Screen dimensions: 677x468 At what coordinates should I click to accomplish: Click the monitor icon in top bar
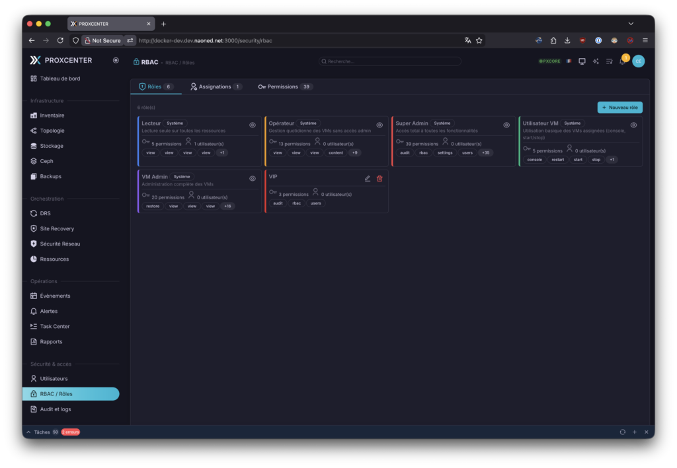pyautogui.click(x=582, y=61)
